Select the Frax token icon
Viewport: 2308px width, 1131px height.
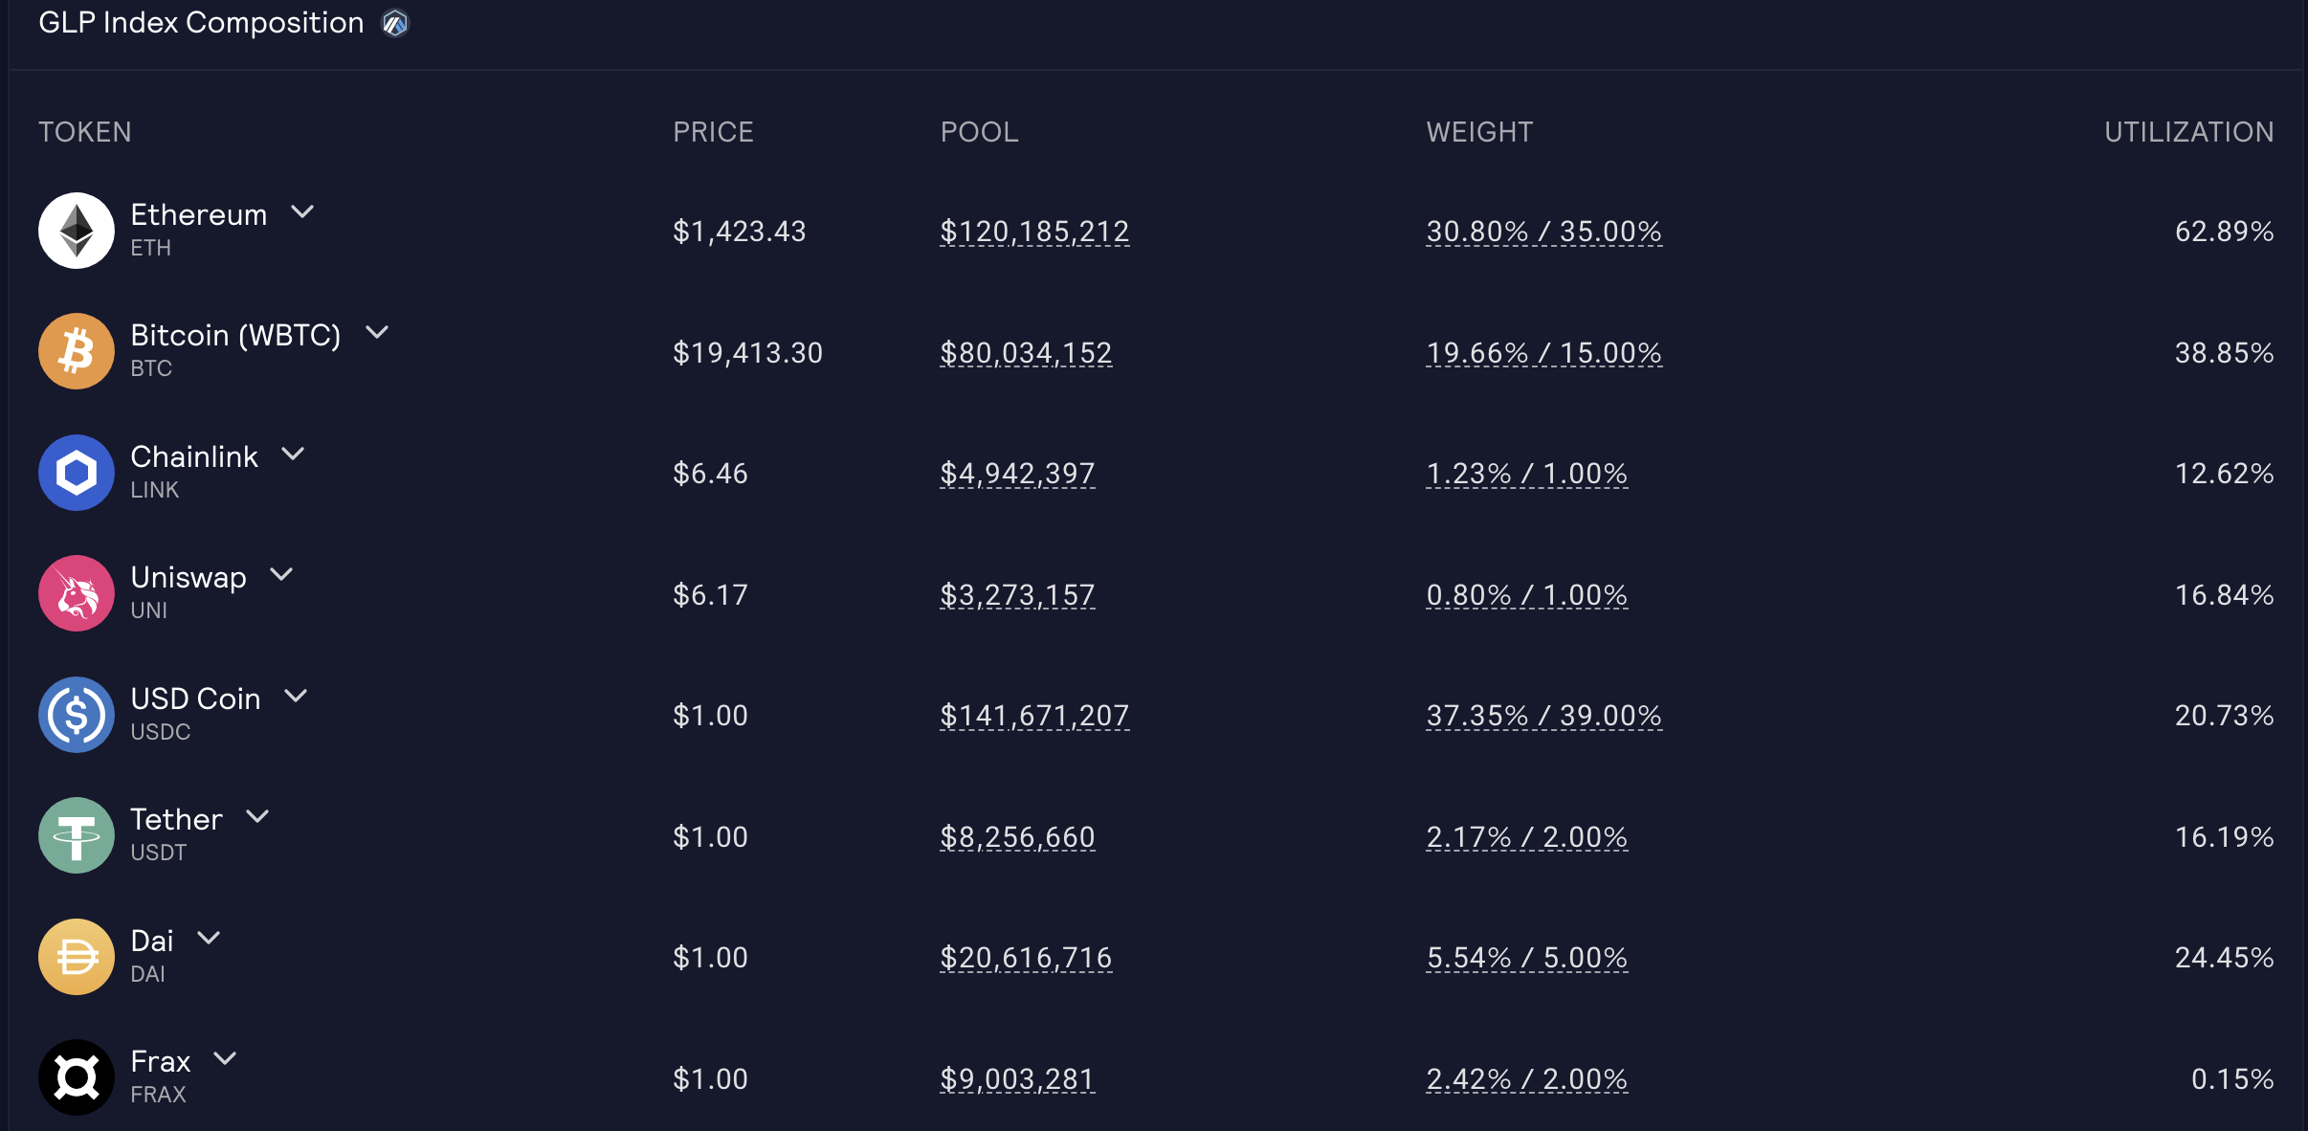(77, 1076)
